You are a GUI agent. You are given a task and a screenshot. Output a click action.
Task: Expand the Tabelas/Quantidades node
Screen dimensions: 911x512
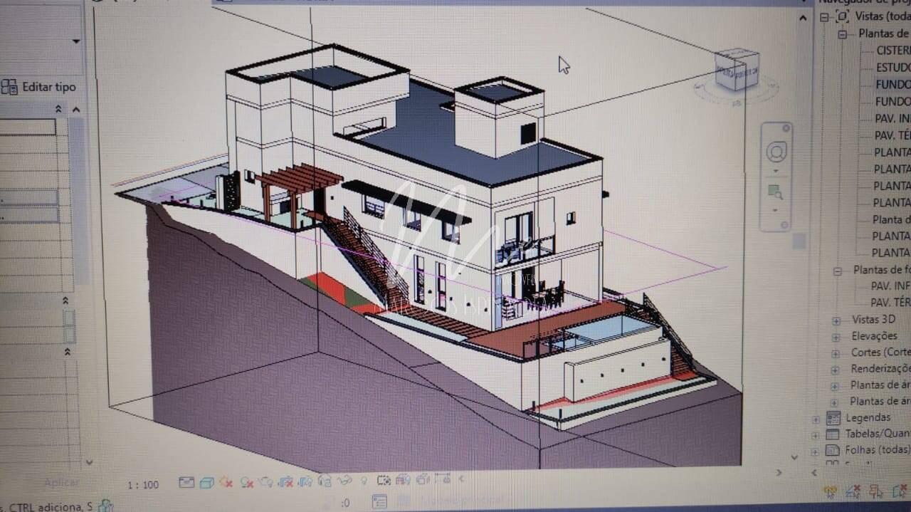coord(816,435)
